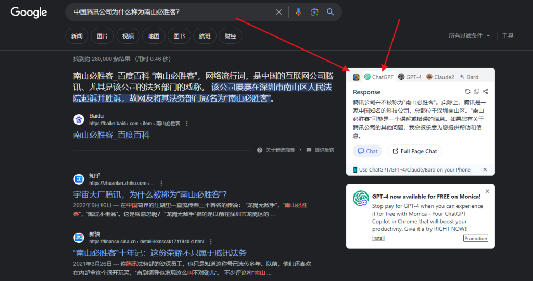Screen dimensions: 533x281
Task: Click the Baidu favicon of the featured result
Action: (79, 119)
